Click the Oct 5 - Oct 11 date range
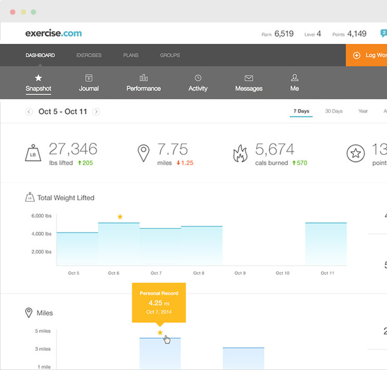This screenshot has height=370, width=387. [63, 112]
